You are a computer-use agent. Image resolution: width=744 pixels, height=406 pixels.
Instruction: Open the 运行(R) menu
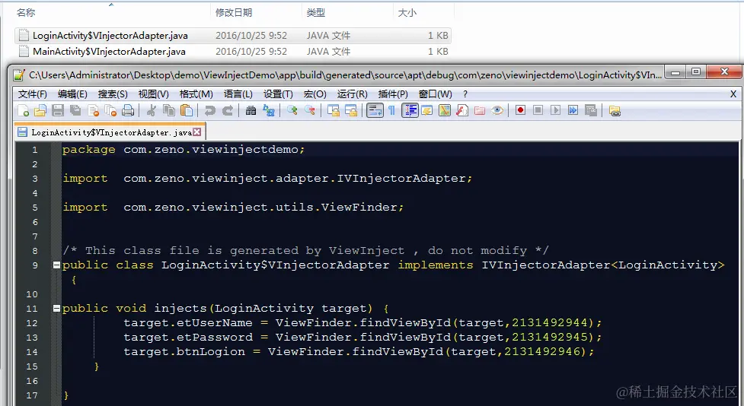pos(353,94)
